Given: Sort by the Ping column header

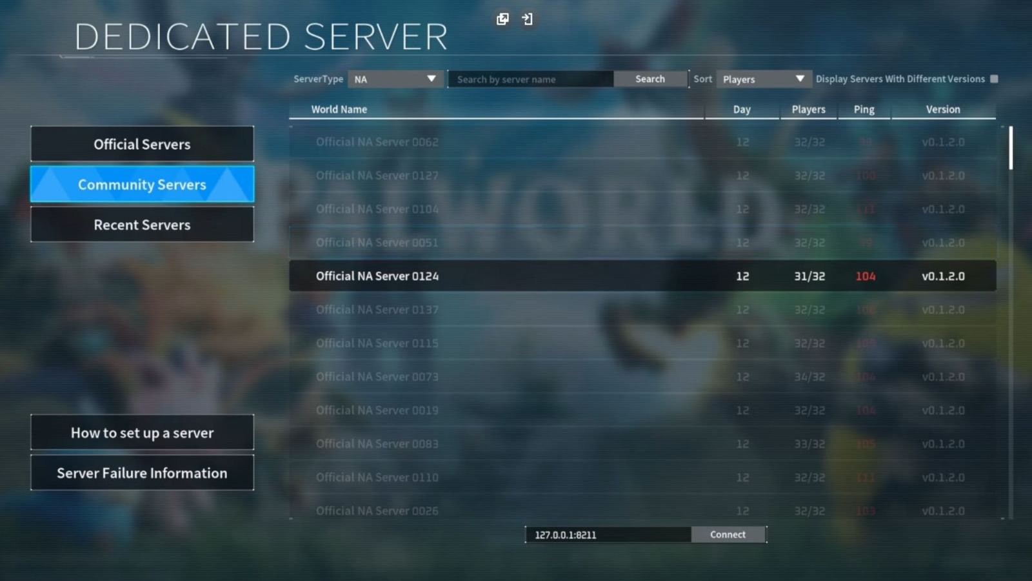Looking at the screenshot, I should [x=863, y=109].
